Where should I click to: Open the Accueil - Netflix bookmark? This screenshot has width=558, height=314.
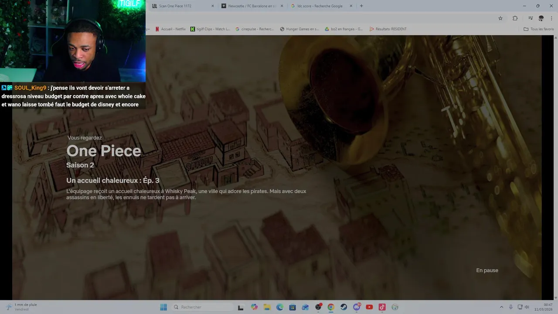point(170,29)
